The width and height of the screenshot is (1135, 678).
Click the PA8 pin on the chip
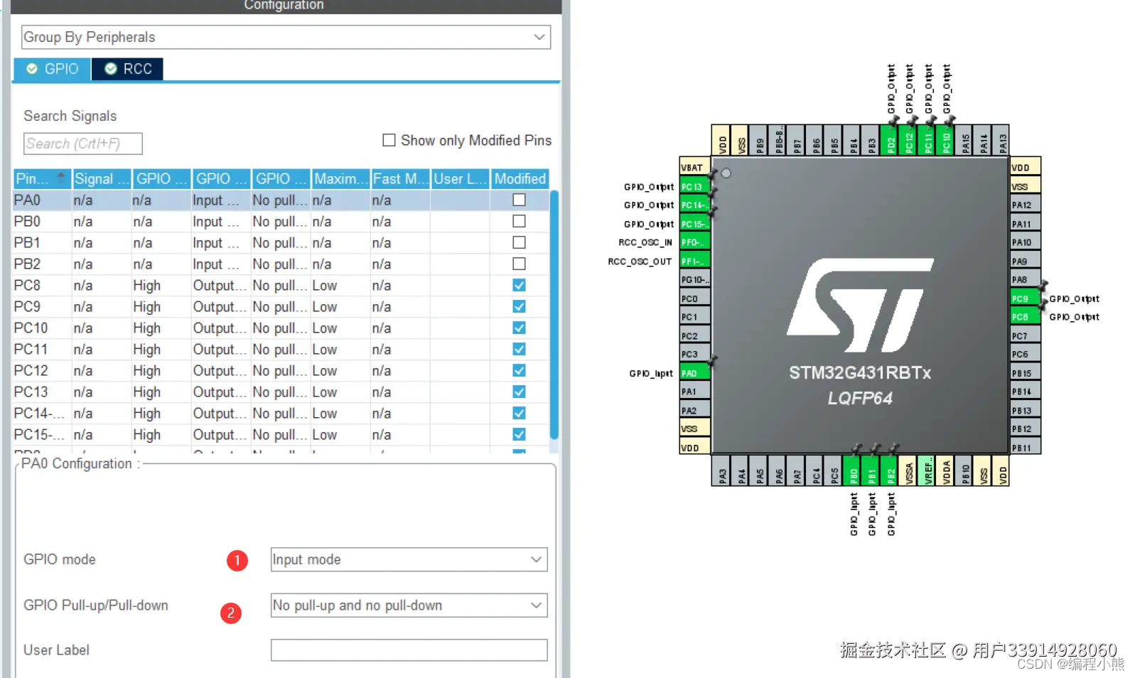[1026, 280]
